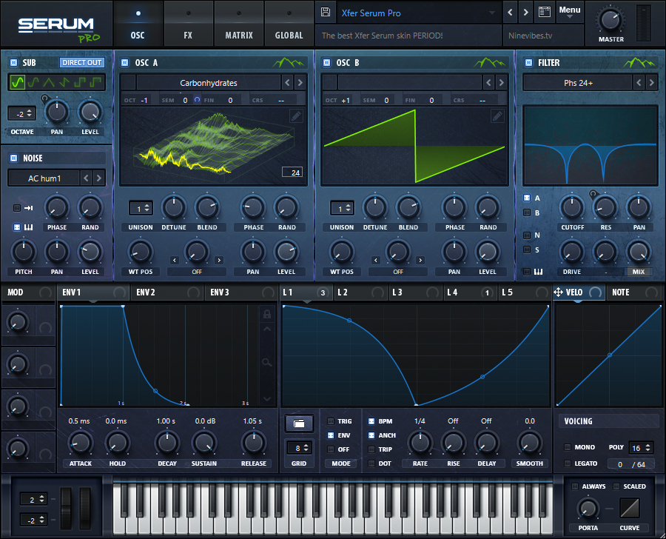Enable LEGATO voicing checkbox
The image size is (666, 539).
(567, 463)
